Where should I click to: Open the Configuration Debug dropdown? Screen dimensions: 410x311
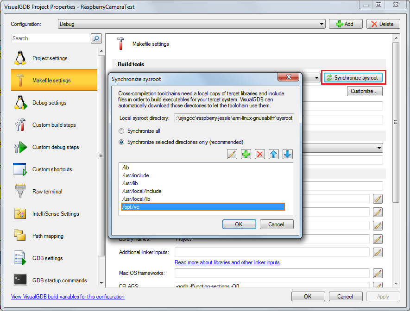[x=192, y=24]
